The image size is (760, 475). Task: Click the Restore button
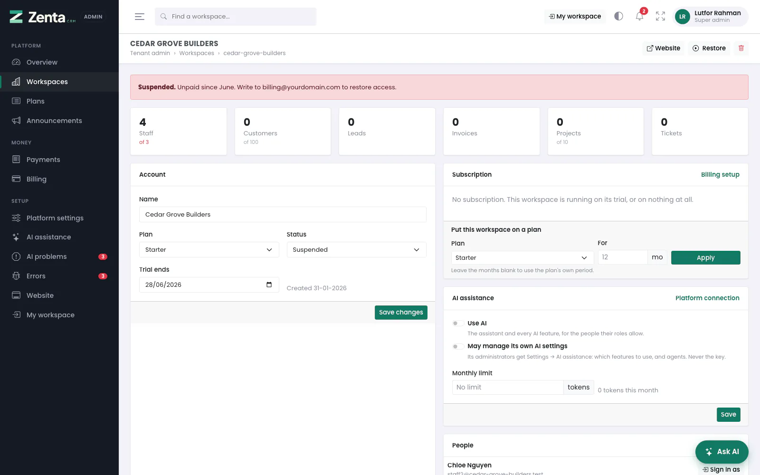pos(709,48)
